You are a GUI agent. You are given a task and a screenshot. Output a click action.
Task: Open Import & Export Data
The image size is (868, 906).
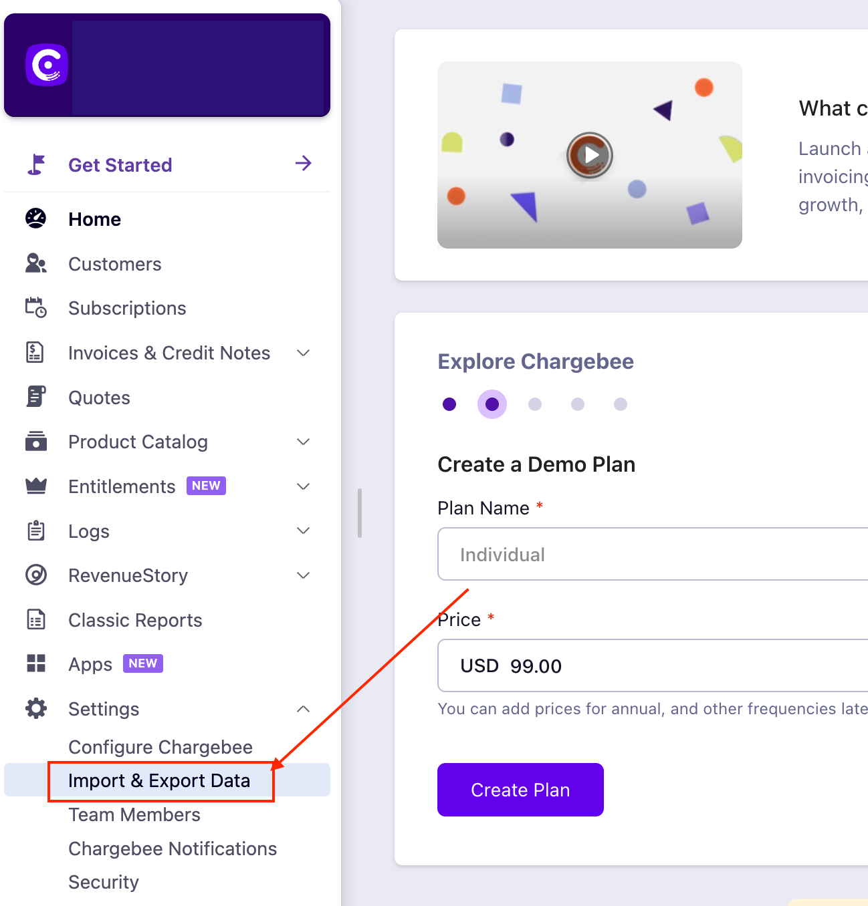pyautogui.click(x=159, y=780)
